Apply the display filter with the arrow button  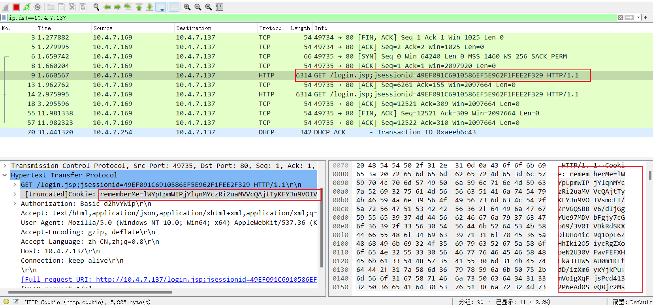click(x=629, y=17)
